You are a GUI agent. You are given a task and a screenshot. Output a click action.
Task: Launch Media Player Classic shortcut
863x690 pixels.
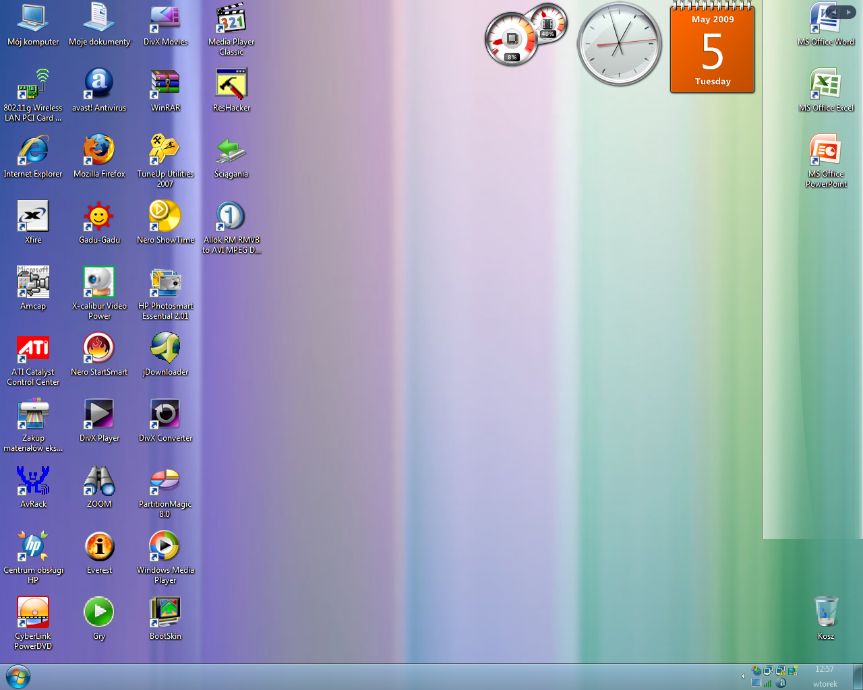coord(231,29)
